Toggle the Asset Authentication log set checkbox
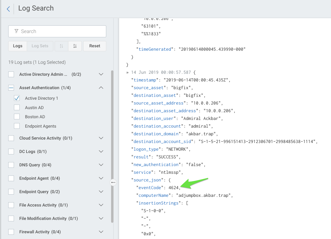This screenshot has height=239, width=331. click(11, 88)
